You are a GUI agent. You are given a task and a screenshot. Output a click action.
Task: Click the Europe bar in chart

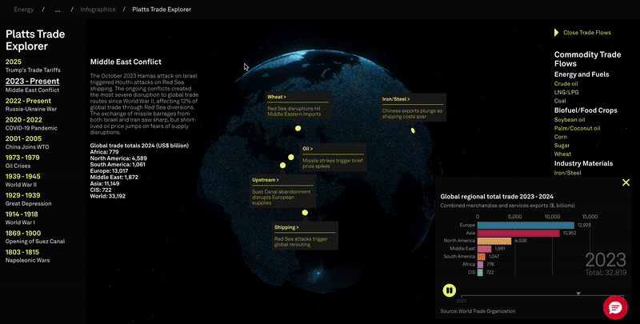pyautogui.click(x=526, y=226)
